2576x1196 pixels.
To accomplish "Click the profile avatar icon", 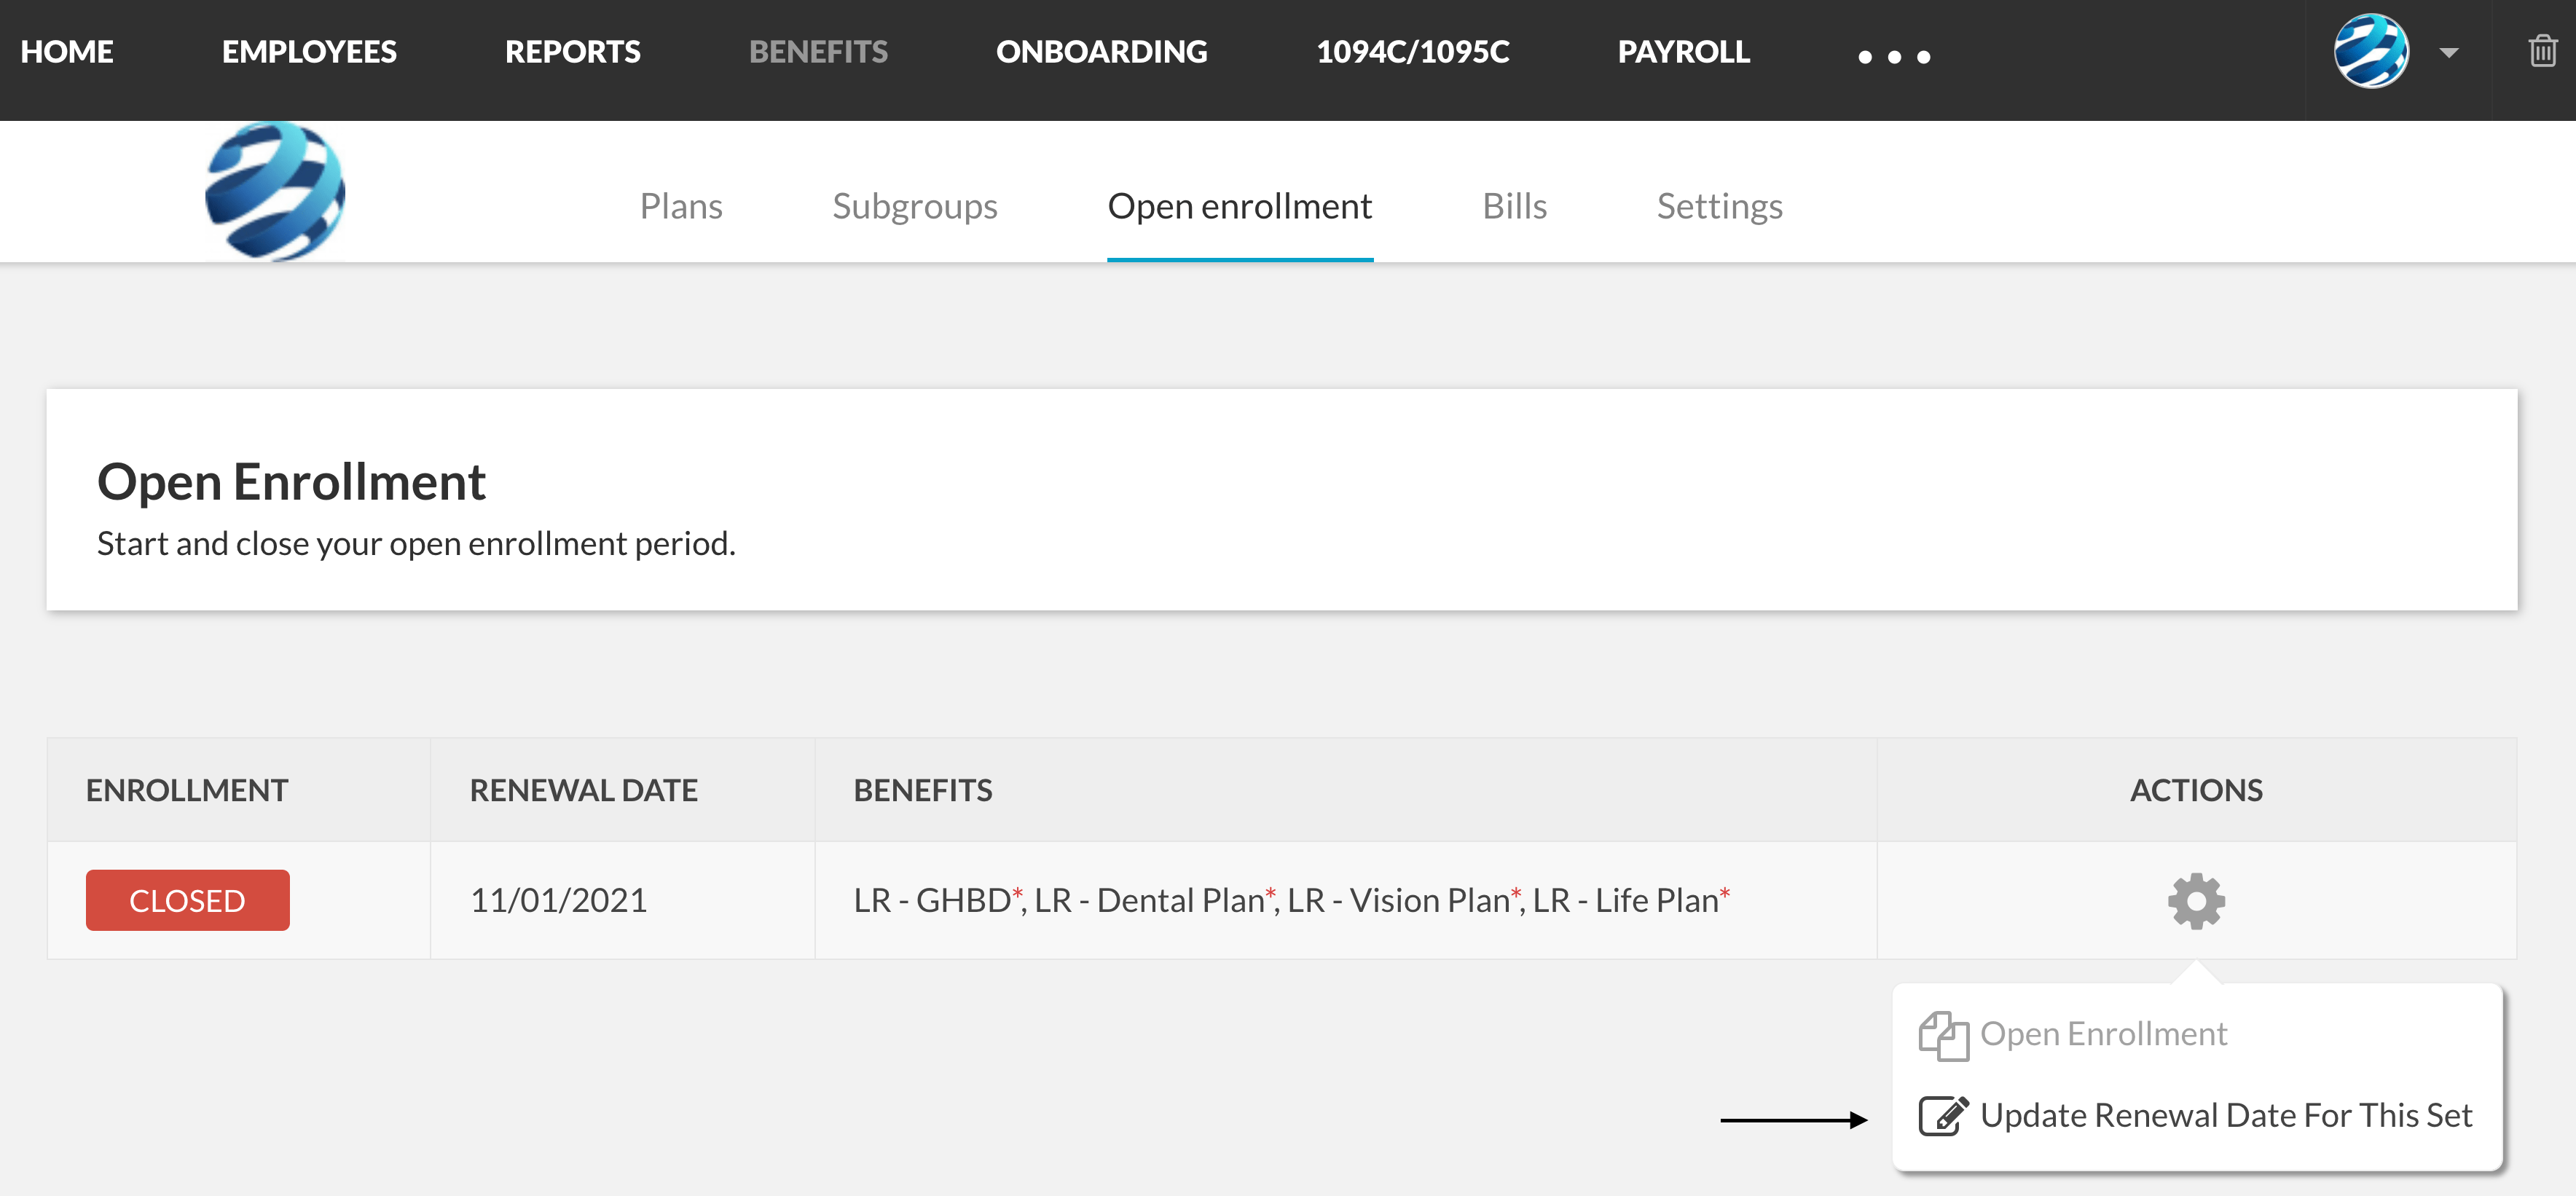I will pos(2372,51).
